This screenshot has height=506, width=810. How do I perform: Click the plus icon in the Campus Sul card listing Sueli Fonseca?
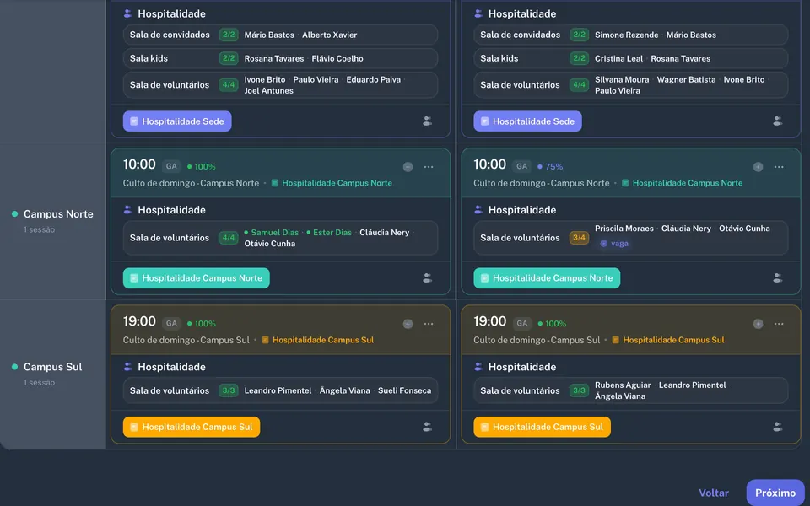click(408, 324)
